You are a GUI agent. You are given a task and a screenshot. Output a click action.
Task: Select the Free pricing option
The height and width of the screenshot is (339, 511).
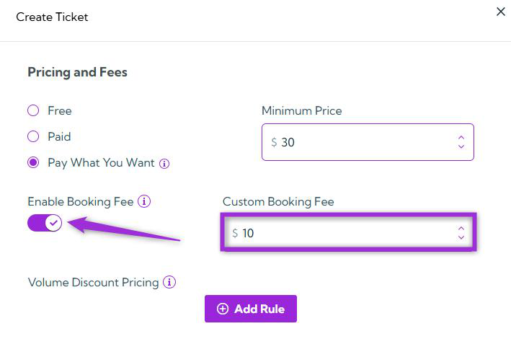tap(33, 111)
